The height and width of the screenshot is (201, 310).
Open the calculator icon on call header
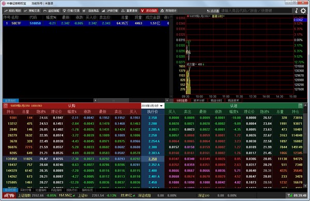tap(6, 106)
